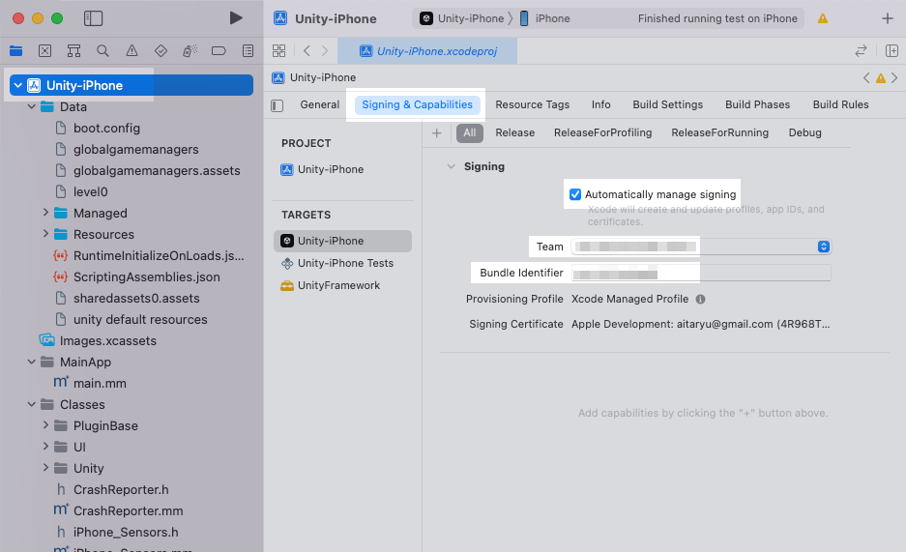Expand the Resources folder
The width and height of the screenshot is (906, 552).
coord(45,234)
